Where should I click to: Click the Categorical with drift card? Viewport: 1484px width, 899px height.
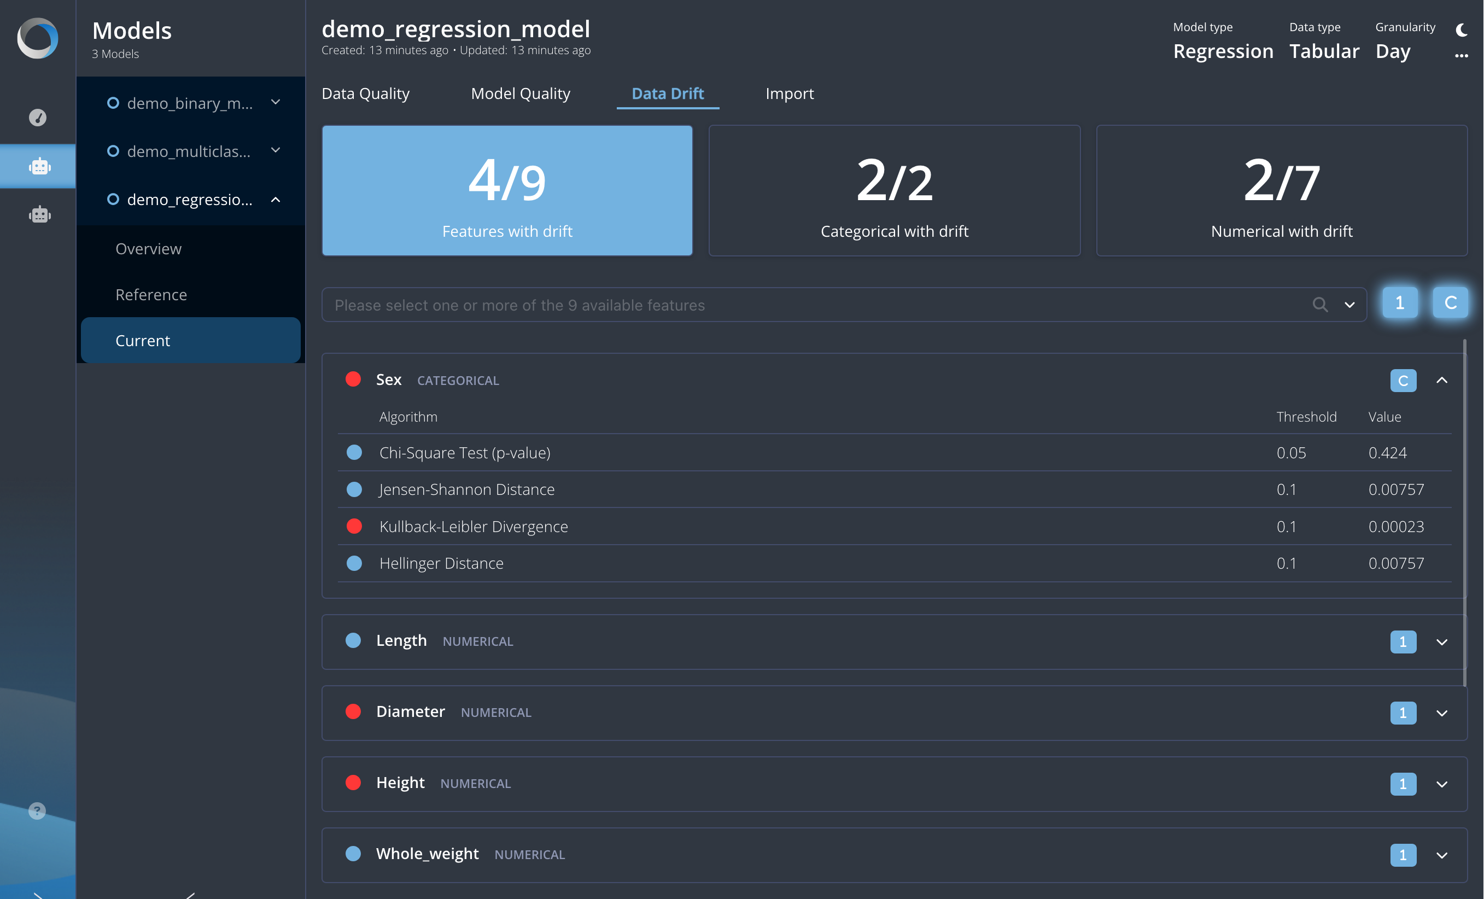click(895, 190)
